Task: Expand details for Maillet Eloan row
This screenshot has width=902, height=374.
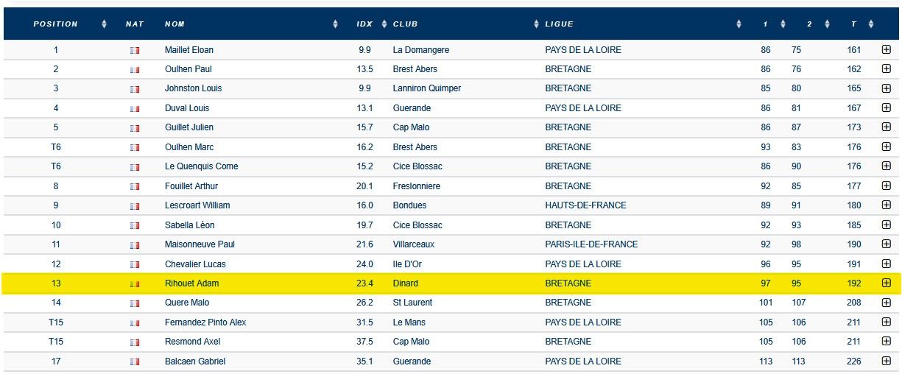Action: 886,49
